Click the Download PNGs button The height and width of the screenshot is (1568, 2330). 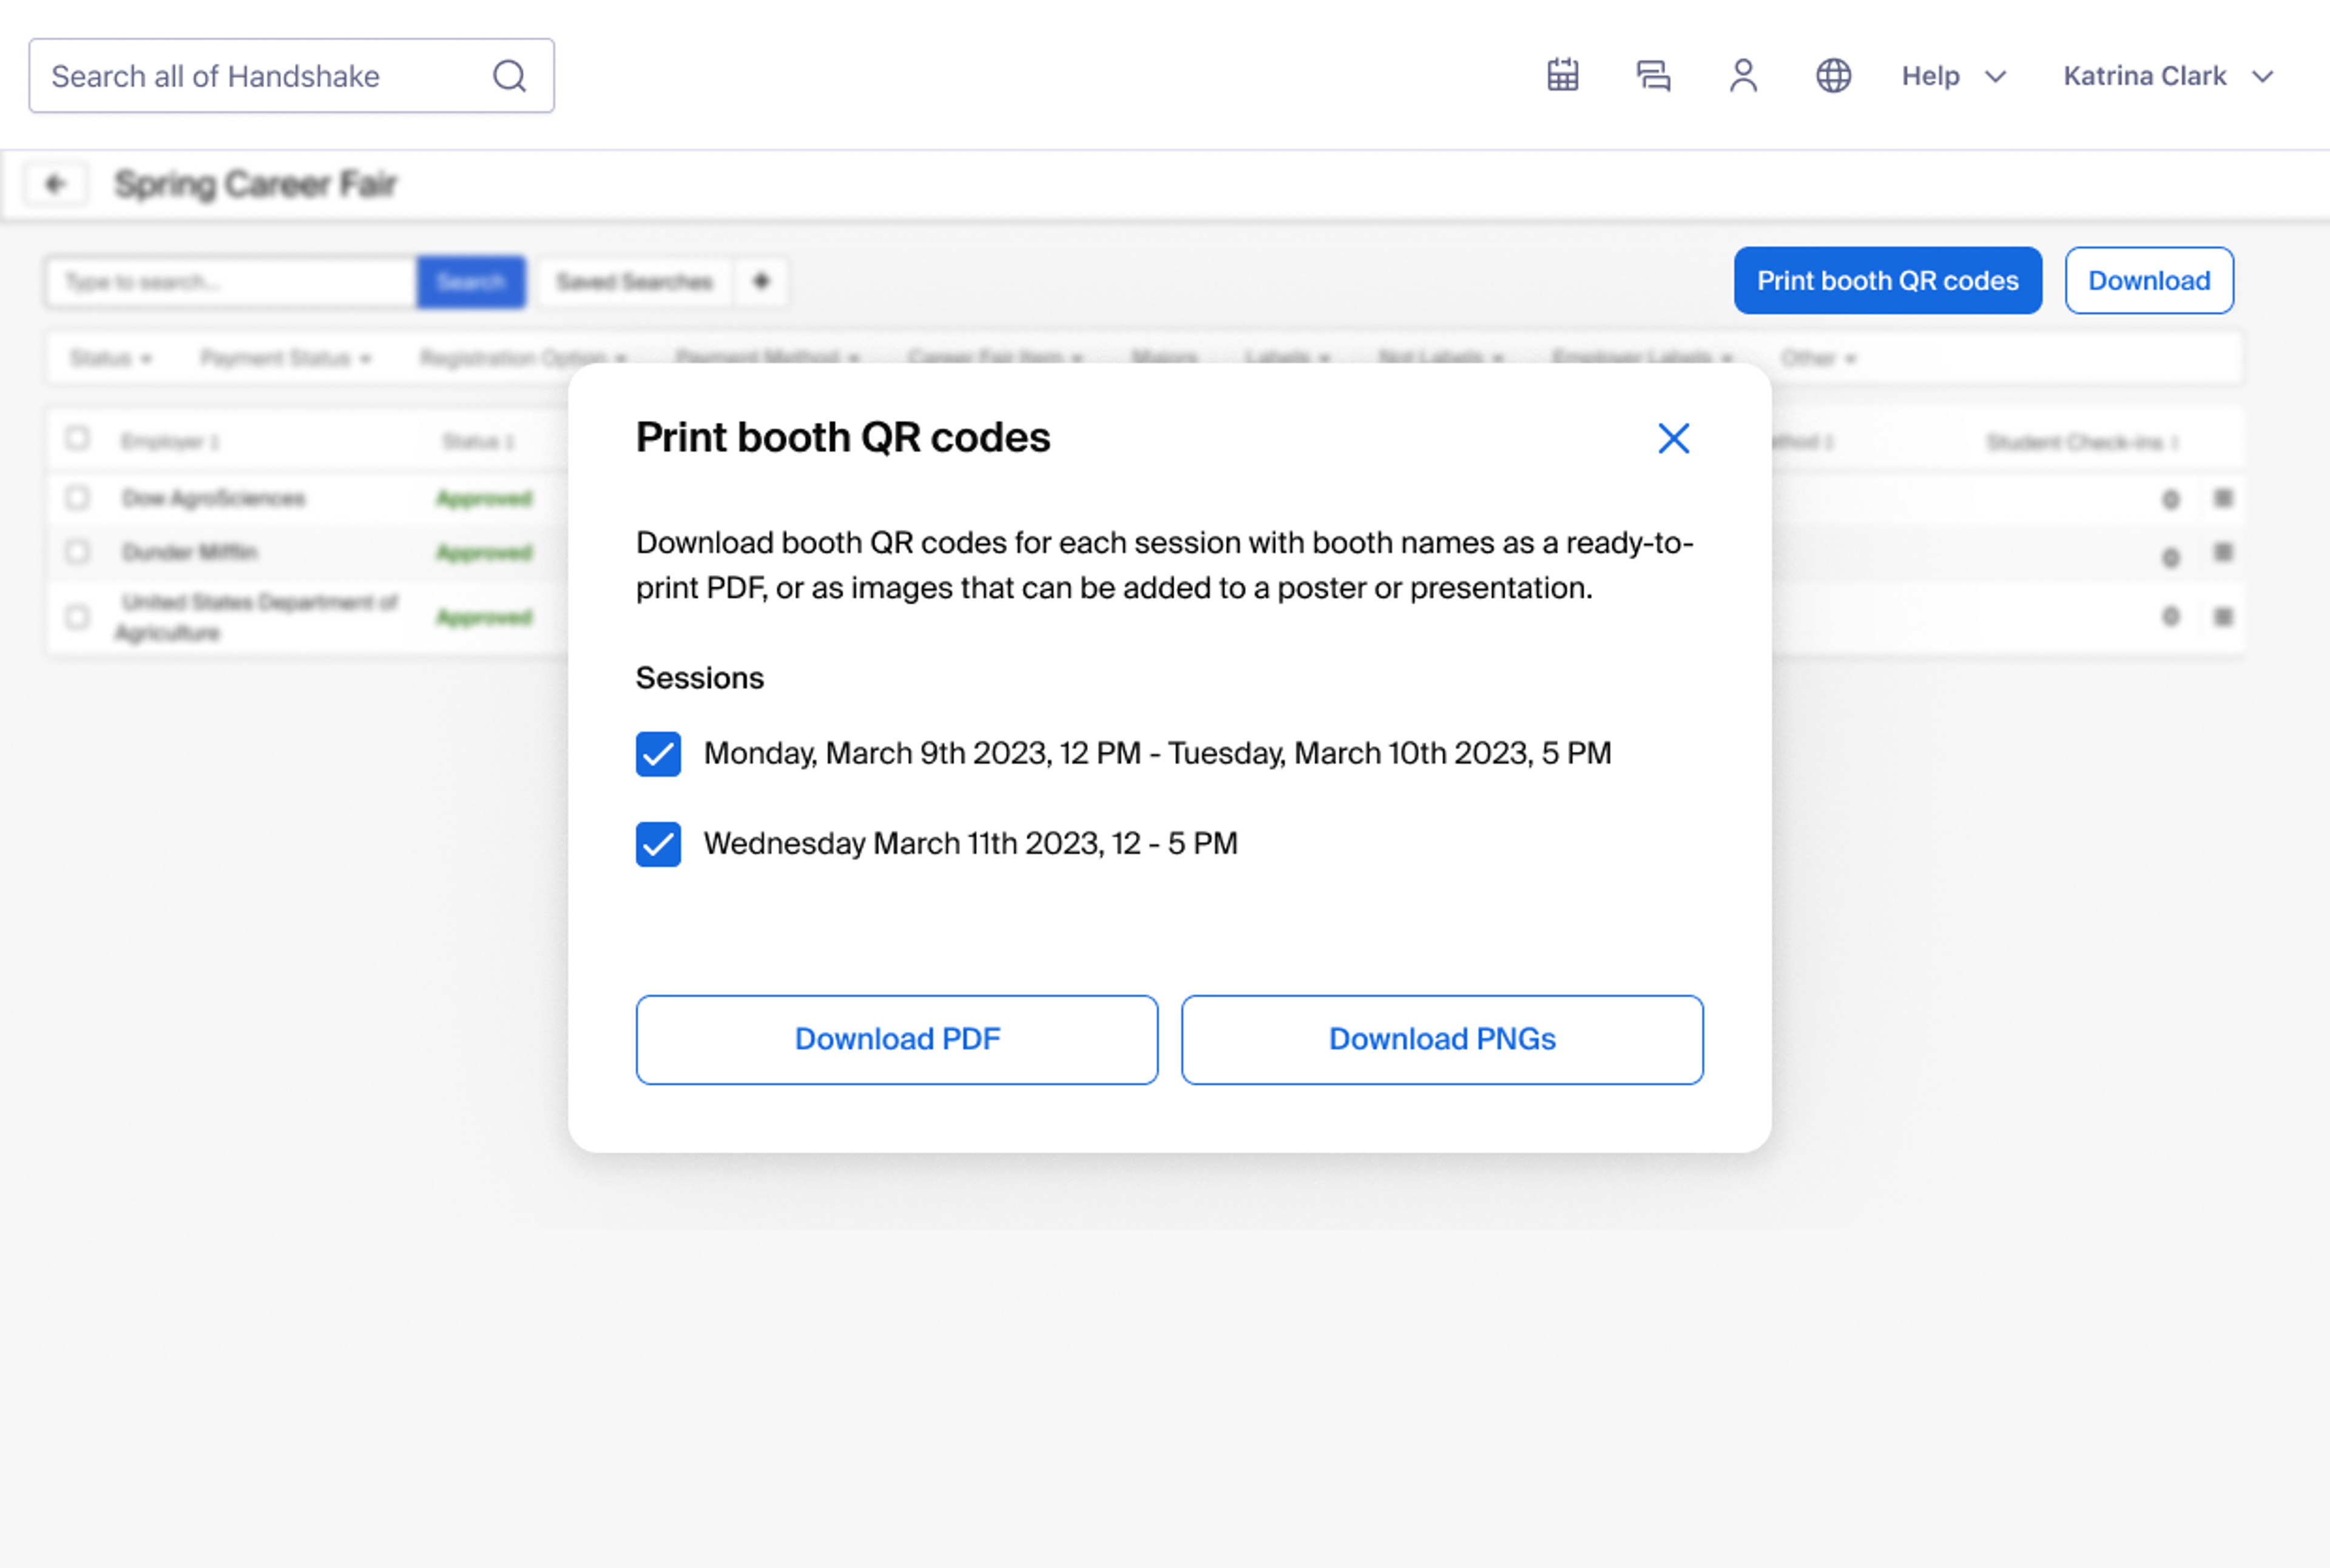point(1442,1039)
